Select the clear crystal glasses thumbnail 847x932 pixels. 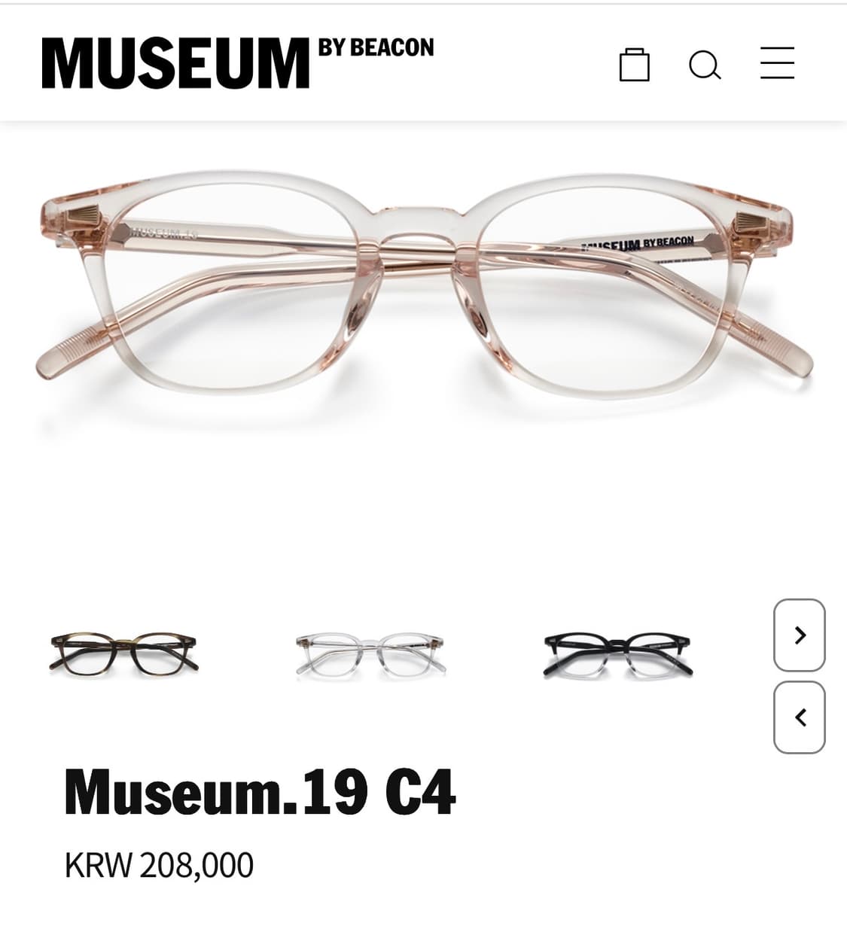point(370,654)
